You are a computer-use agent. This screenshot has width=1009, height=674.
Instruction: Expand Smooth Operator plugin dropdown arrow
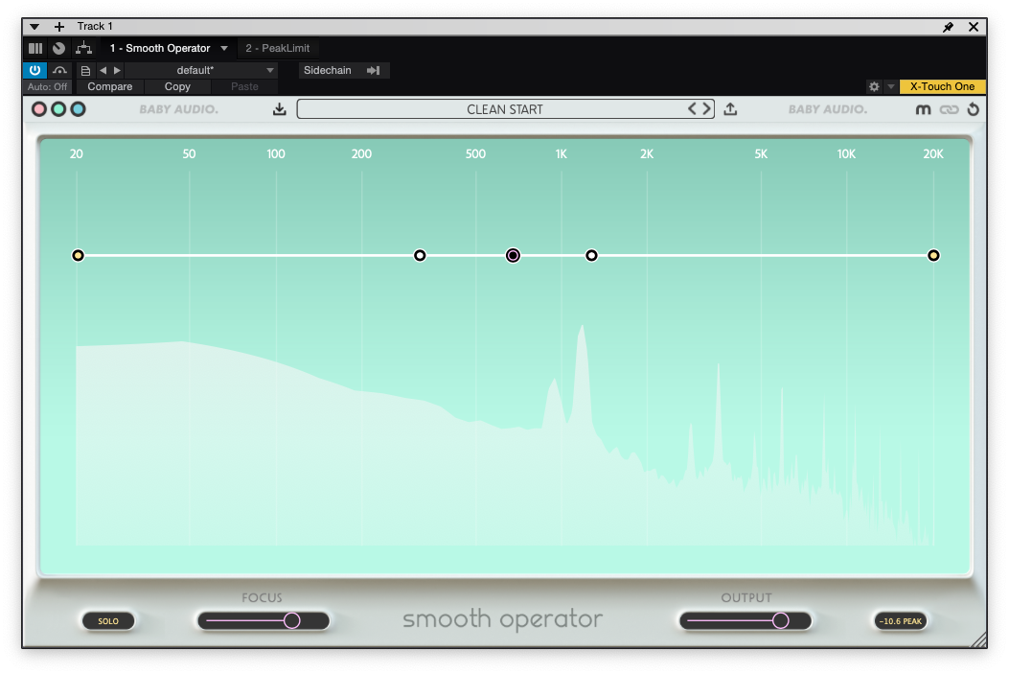224,48
